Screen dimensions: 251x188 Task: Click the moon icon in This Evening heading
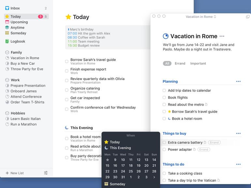coord(67,128)
